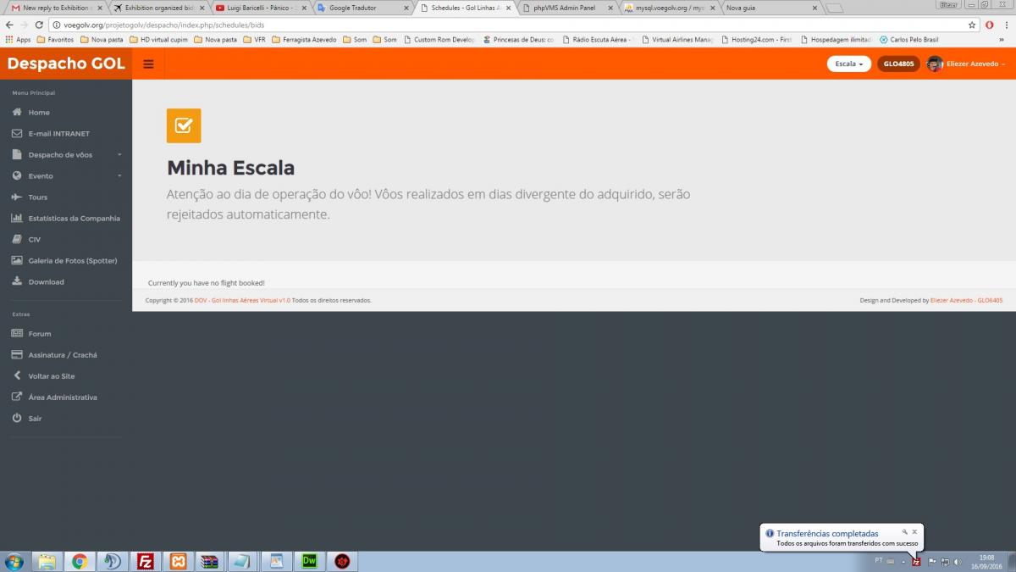The height and width of the screenshot is (572, 1016).
Task: Click the Sair power icon
Action: [x=17, y=418]
